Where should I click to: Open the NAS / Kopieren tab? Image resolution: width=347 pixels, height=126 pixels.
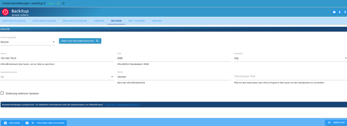[136, 21]
